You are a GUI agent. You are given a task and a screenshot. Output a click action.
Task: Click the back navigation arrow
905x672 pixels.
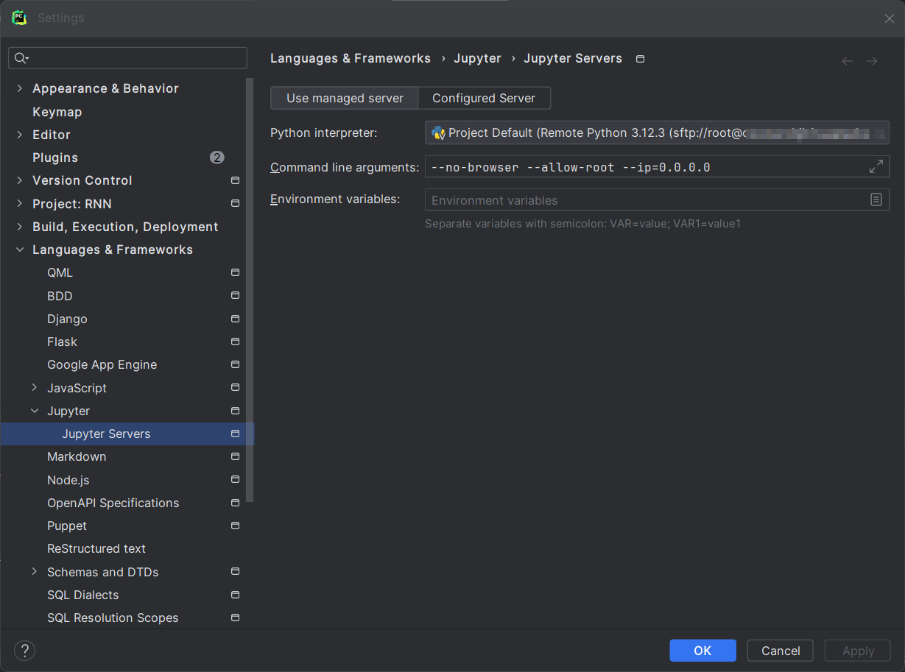pyautogui.click(x=848, y=61)
